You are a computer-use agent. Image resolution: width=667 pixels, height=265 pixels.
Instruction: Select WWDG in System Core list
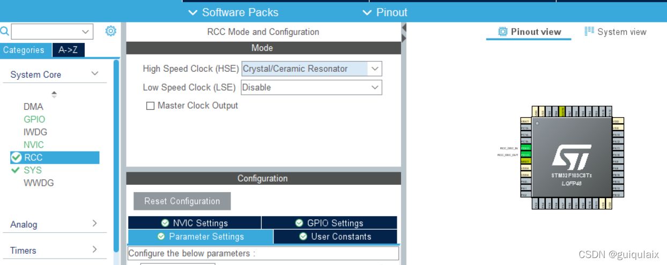pyautogui.click(x=39, y=183)
